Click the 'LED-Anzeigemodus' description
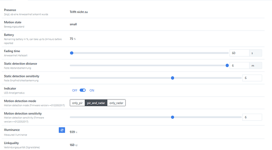The image size is (272, 150). click(14, 93)
